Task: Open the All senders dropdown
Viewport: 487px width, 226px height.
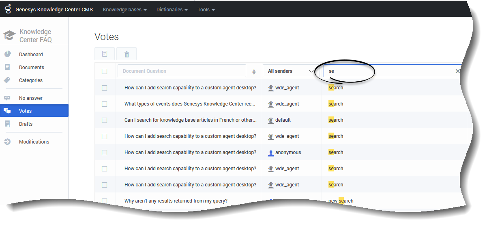Action: pyautogui.click(x=290, y=71)
